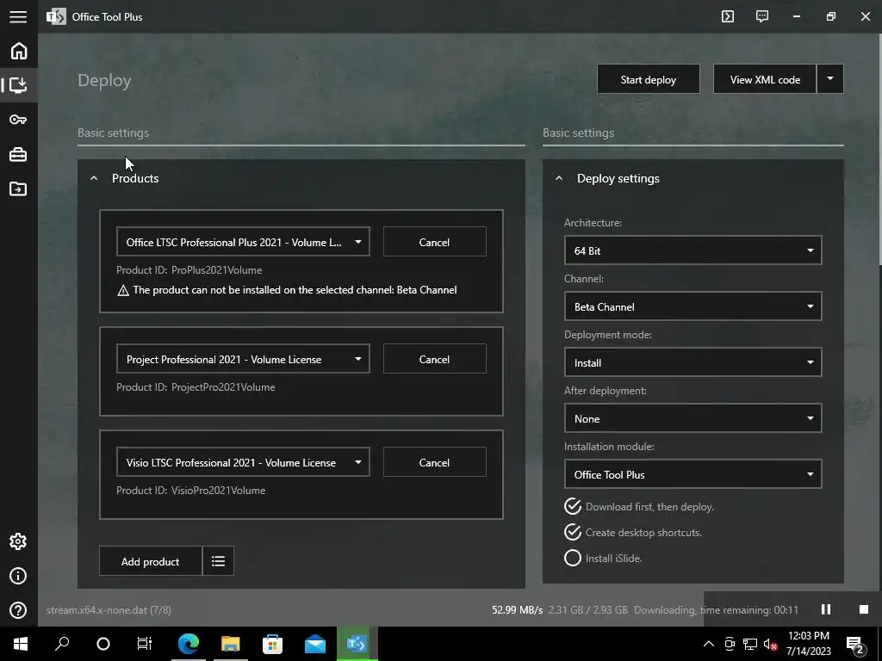Screen dimensions: 882x661
Task: Open the Installation module dropdown
Action: tap(693, 474)
